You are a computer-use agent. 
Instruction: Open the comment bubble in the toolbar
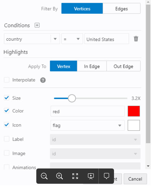[106, 176]
